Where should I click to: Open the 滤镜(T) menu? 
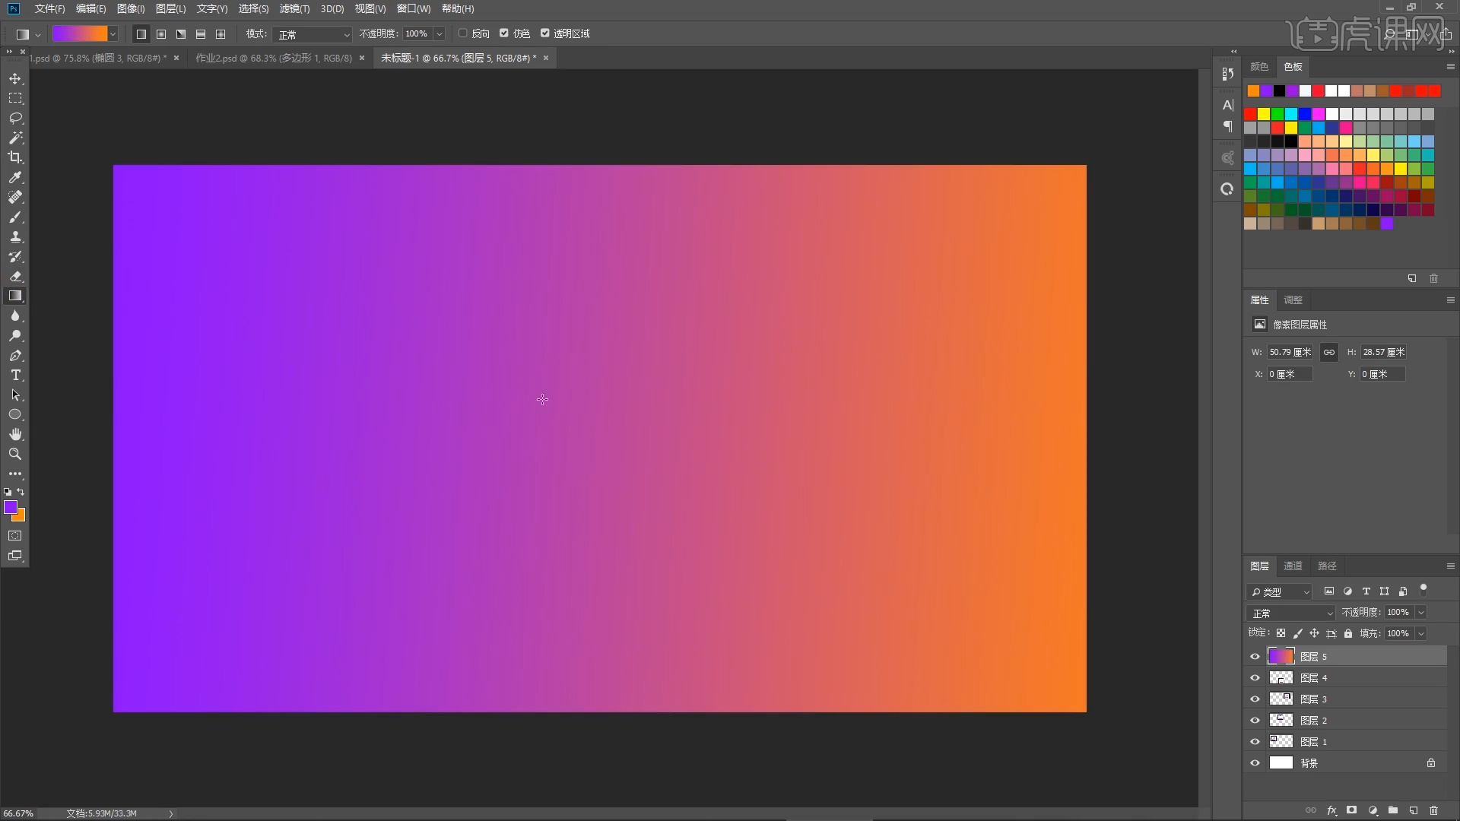click(294, 9)
